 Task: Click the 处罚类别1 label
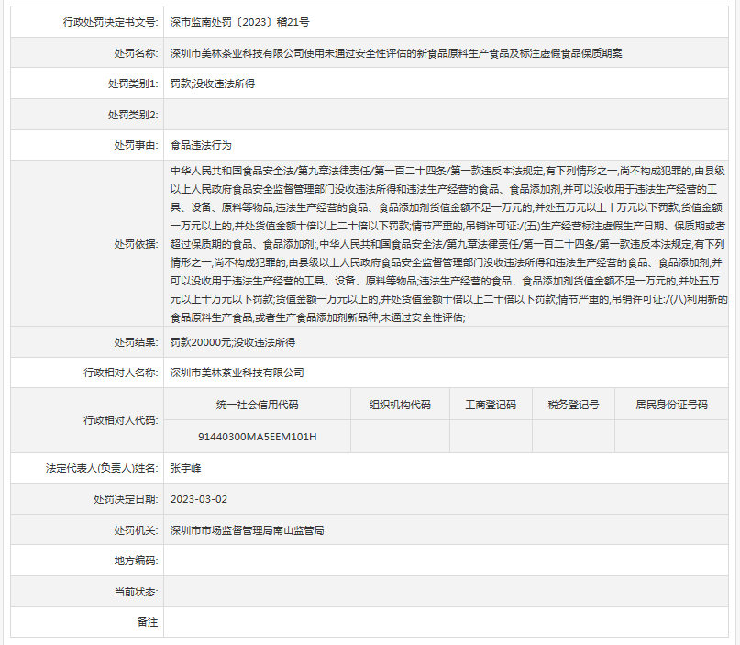pyautogui.click(x=133, y=83)
